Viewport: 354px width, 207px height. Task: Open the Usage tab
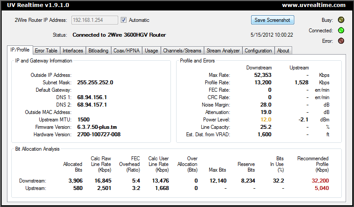[x=151, y=51]
